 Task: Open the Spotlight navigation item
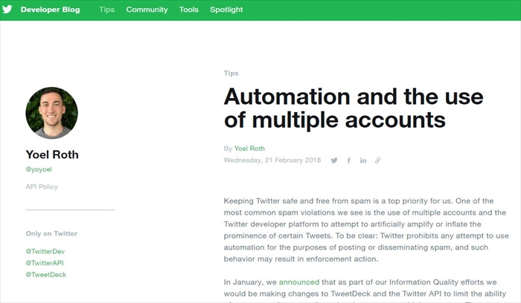226,10
